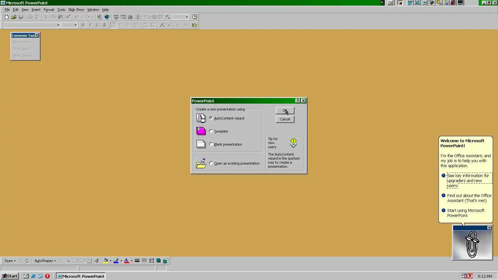Open the Font name dropdown
498x280 pixels.
click(x=58, y=25)
